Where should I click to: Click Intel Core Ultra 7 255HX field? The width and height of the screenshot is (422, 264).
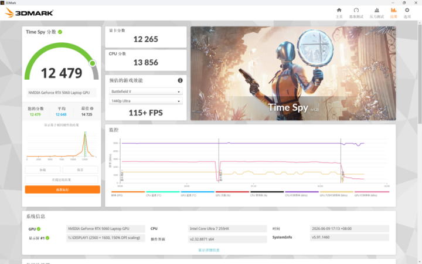227,229
